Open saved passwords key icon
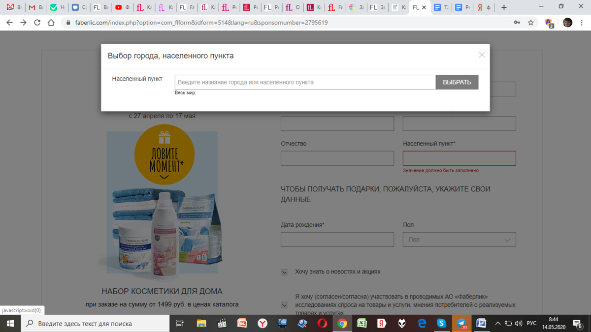 (x=517, y=23)
